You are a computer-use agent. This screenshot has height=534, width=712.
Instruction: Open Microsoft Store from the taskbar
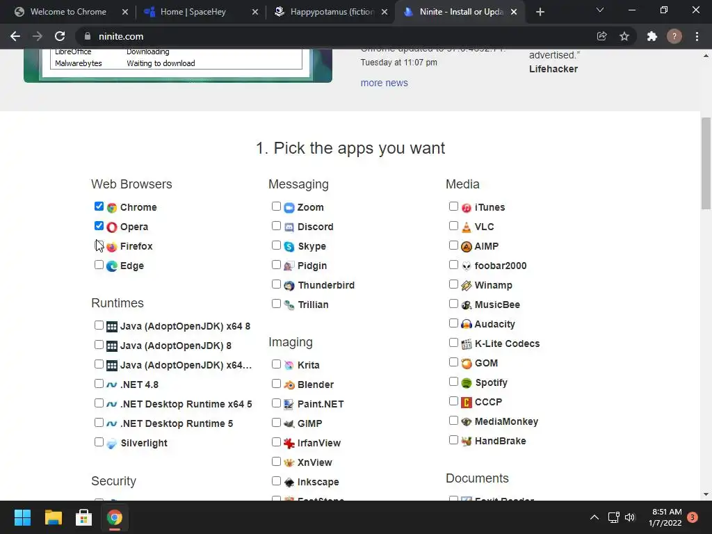point(83,517)
